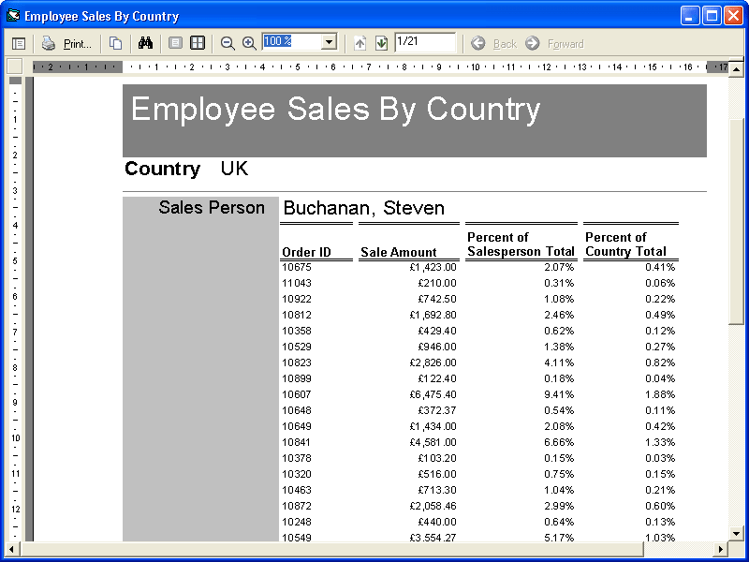Switch to multiple page view
749x562 pixels.
pyautogui.click(x=197, y=43)
